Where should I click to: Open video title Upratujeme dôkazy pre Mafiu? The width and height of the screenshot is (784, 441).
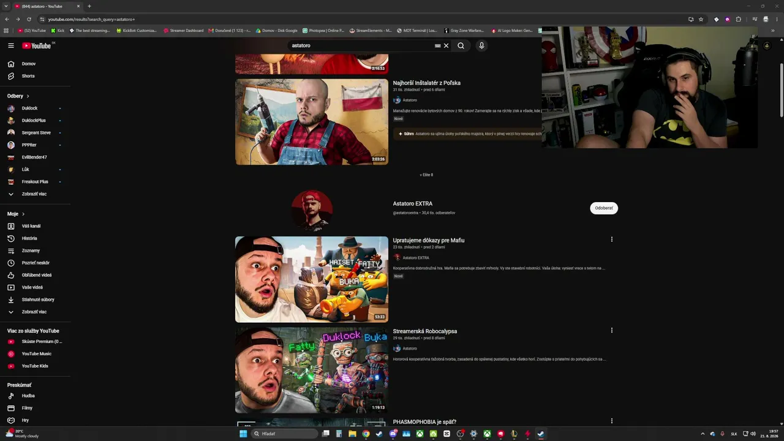click(429, 241)
